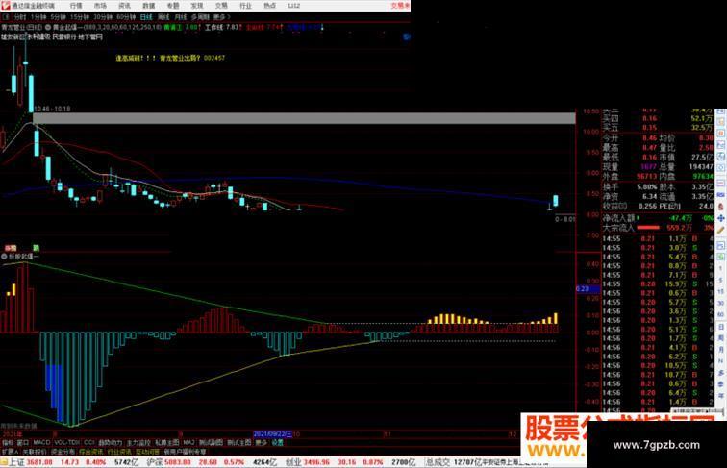Switch sub-chart to 趋势动力 indicator
This screenshot has height=468, width=727.
[x=111, y=443]
